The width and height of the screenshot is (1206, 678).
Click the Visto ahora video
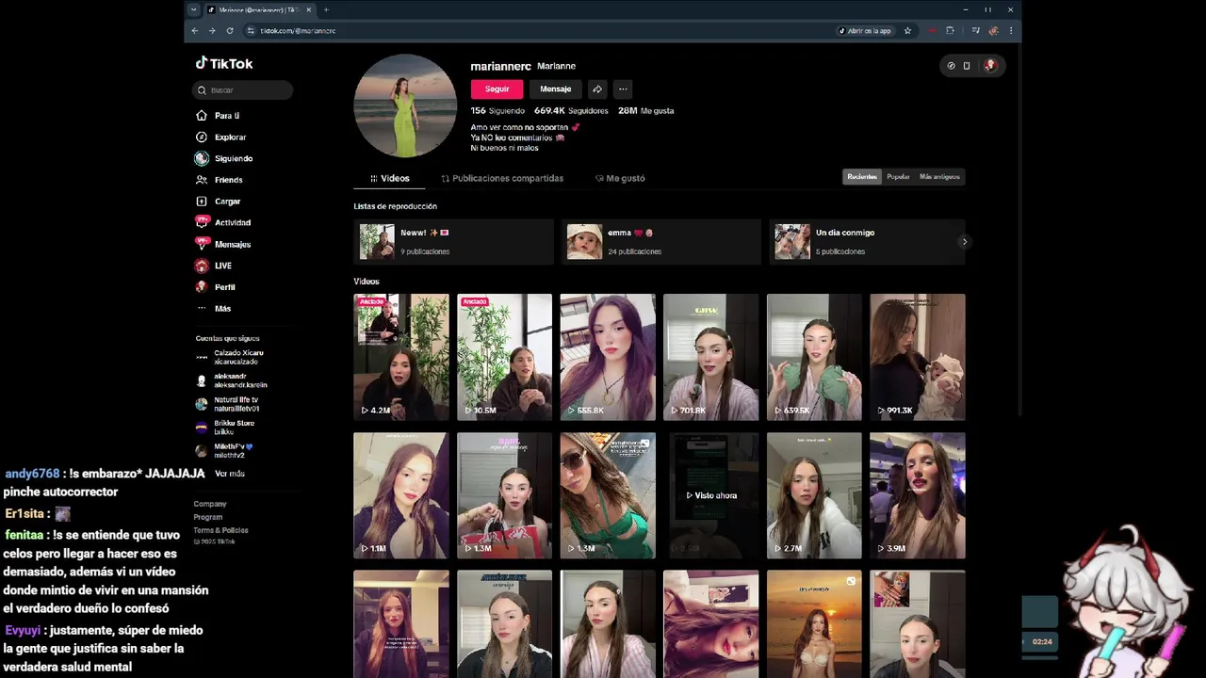click(710, 495)
